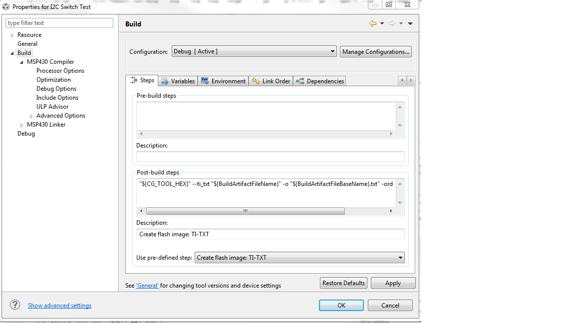Click the filter text input field
Image resolution: width=575 pixels, height=323 pixels.
(x=59, y=22)
